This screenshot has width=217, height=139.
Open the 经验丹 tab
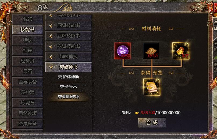tap(27, 61)
